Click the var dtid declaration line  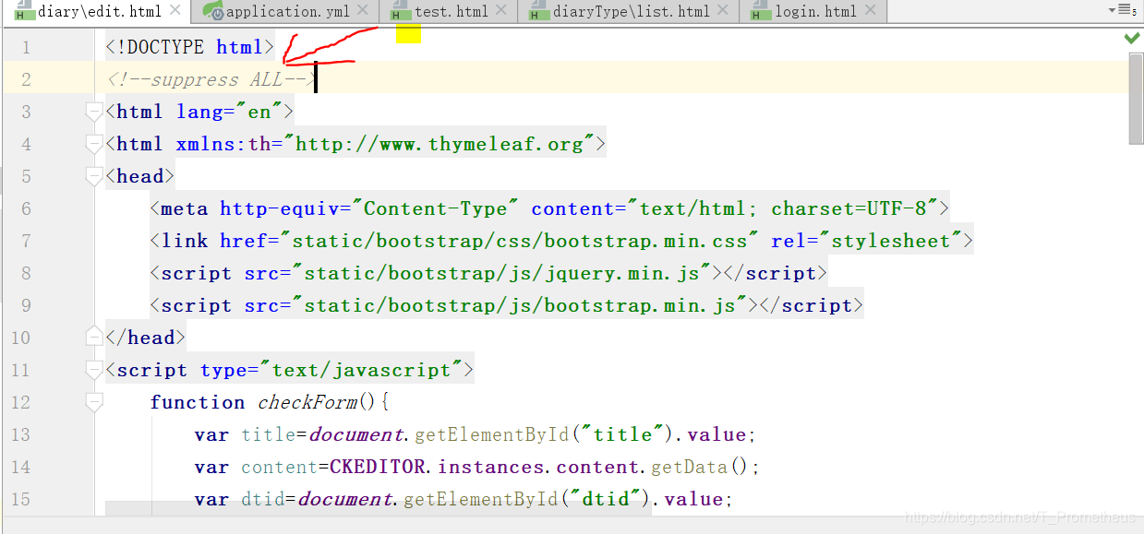[464, 499]
